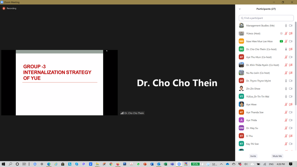Open Skype from the taskbar
Image resolution: width=297 pixels, height=167 pixels.
point(77,164)
